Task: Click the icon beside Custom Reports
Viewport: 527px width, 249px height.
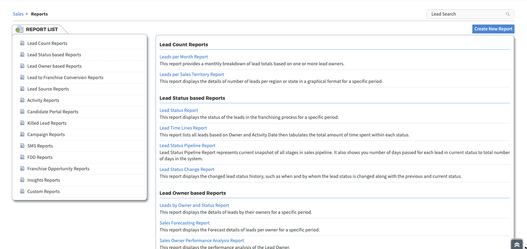Action: (x=23, y=191)
